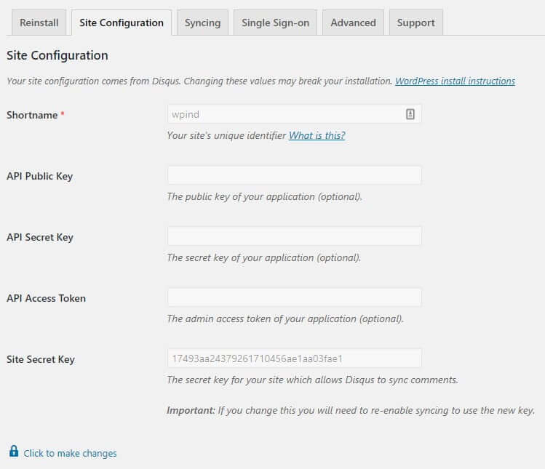Click the padlock icon to unlock settings
The height and width of the screenshot is (469, 545).
[x=14, y=452]
